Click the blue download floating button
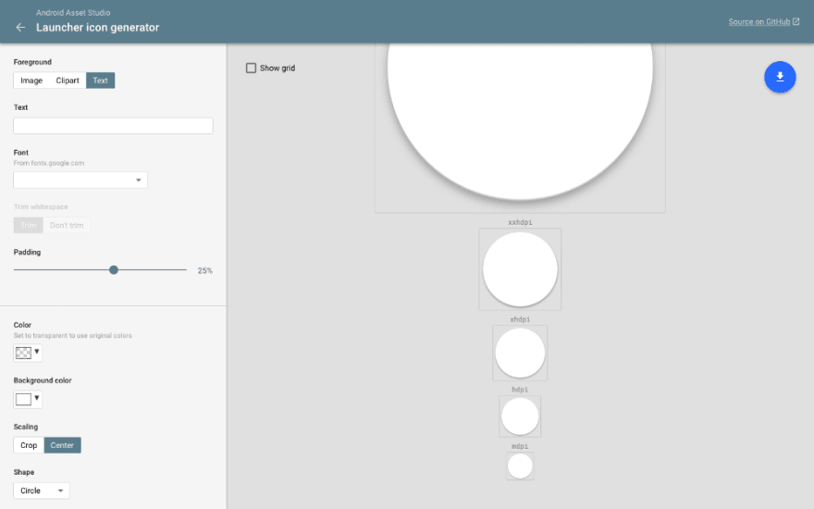 [x=780, y=77]
